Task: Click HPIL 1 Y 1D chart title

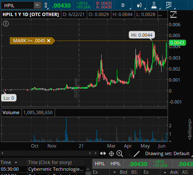Action: point(31,14)
